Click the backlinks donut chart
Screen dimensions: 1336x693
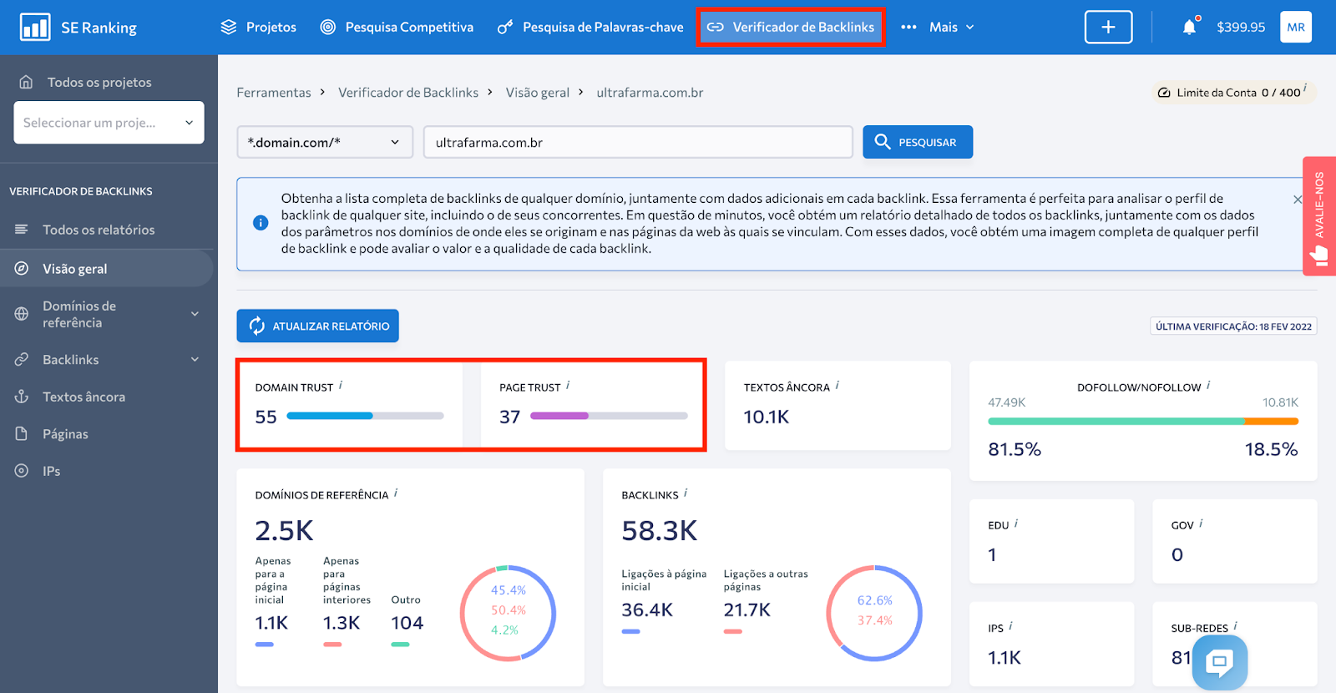pos(874,613)
